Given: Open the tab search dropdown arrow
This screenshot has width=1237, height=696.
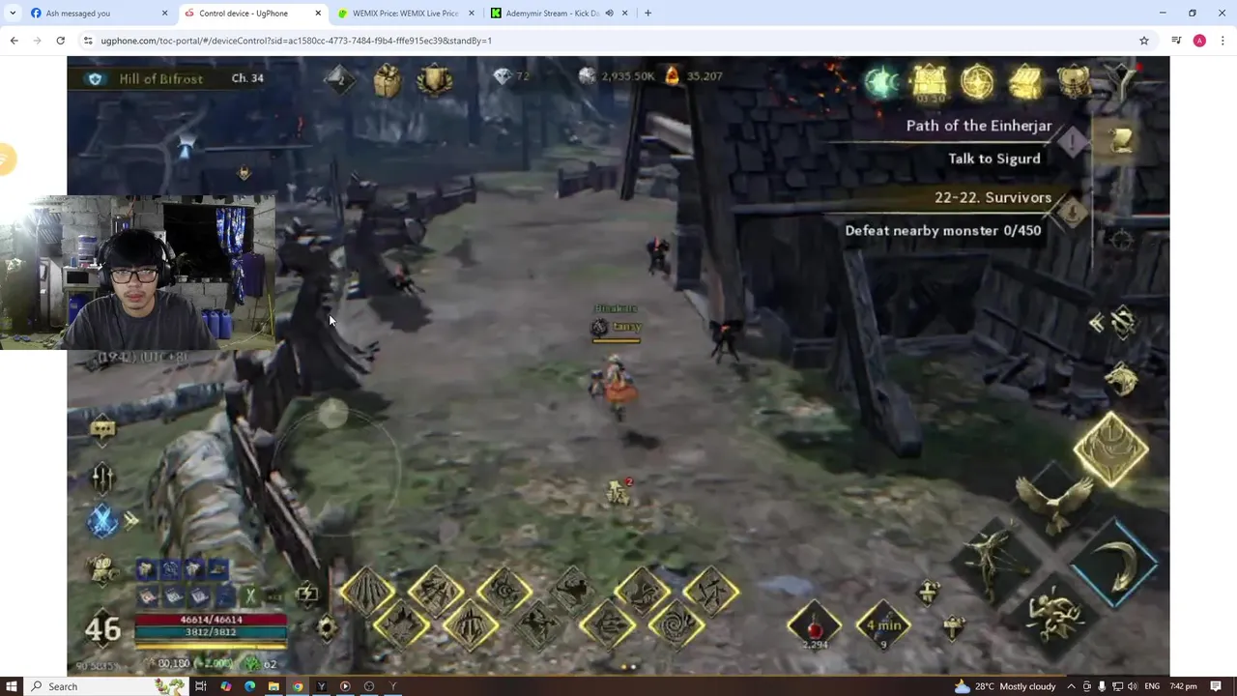Looking at the screenshot, I should point(12,14).
